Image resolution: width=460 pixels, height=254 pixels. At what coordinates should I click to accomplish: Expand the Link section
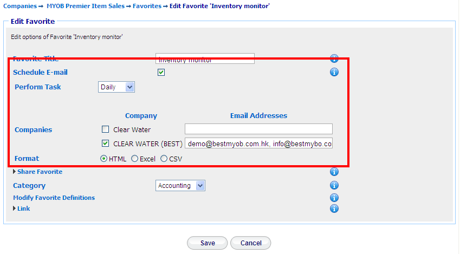(21, 209)
